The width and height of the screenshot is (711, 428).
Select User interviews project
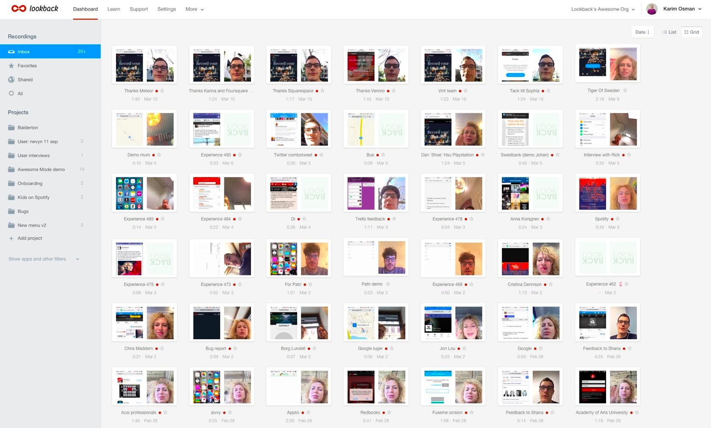coord(50,156)
